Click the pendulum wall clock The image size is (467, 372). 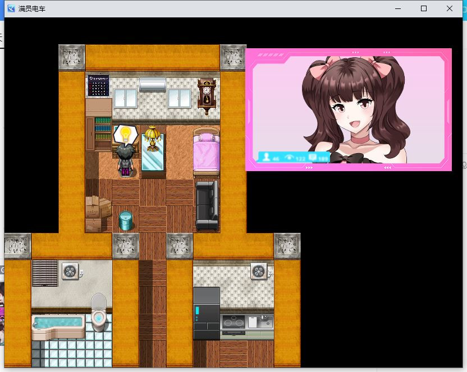coord(207,96)
